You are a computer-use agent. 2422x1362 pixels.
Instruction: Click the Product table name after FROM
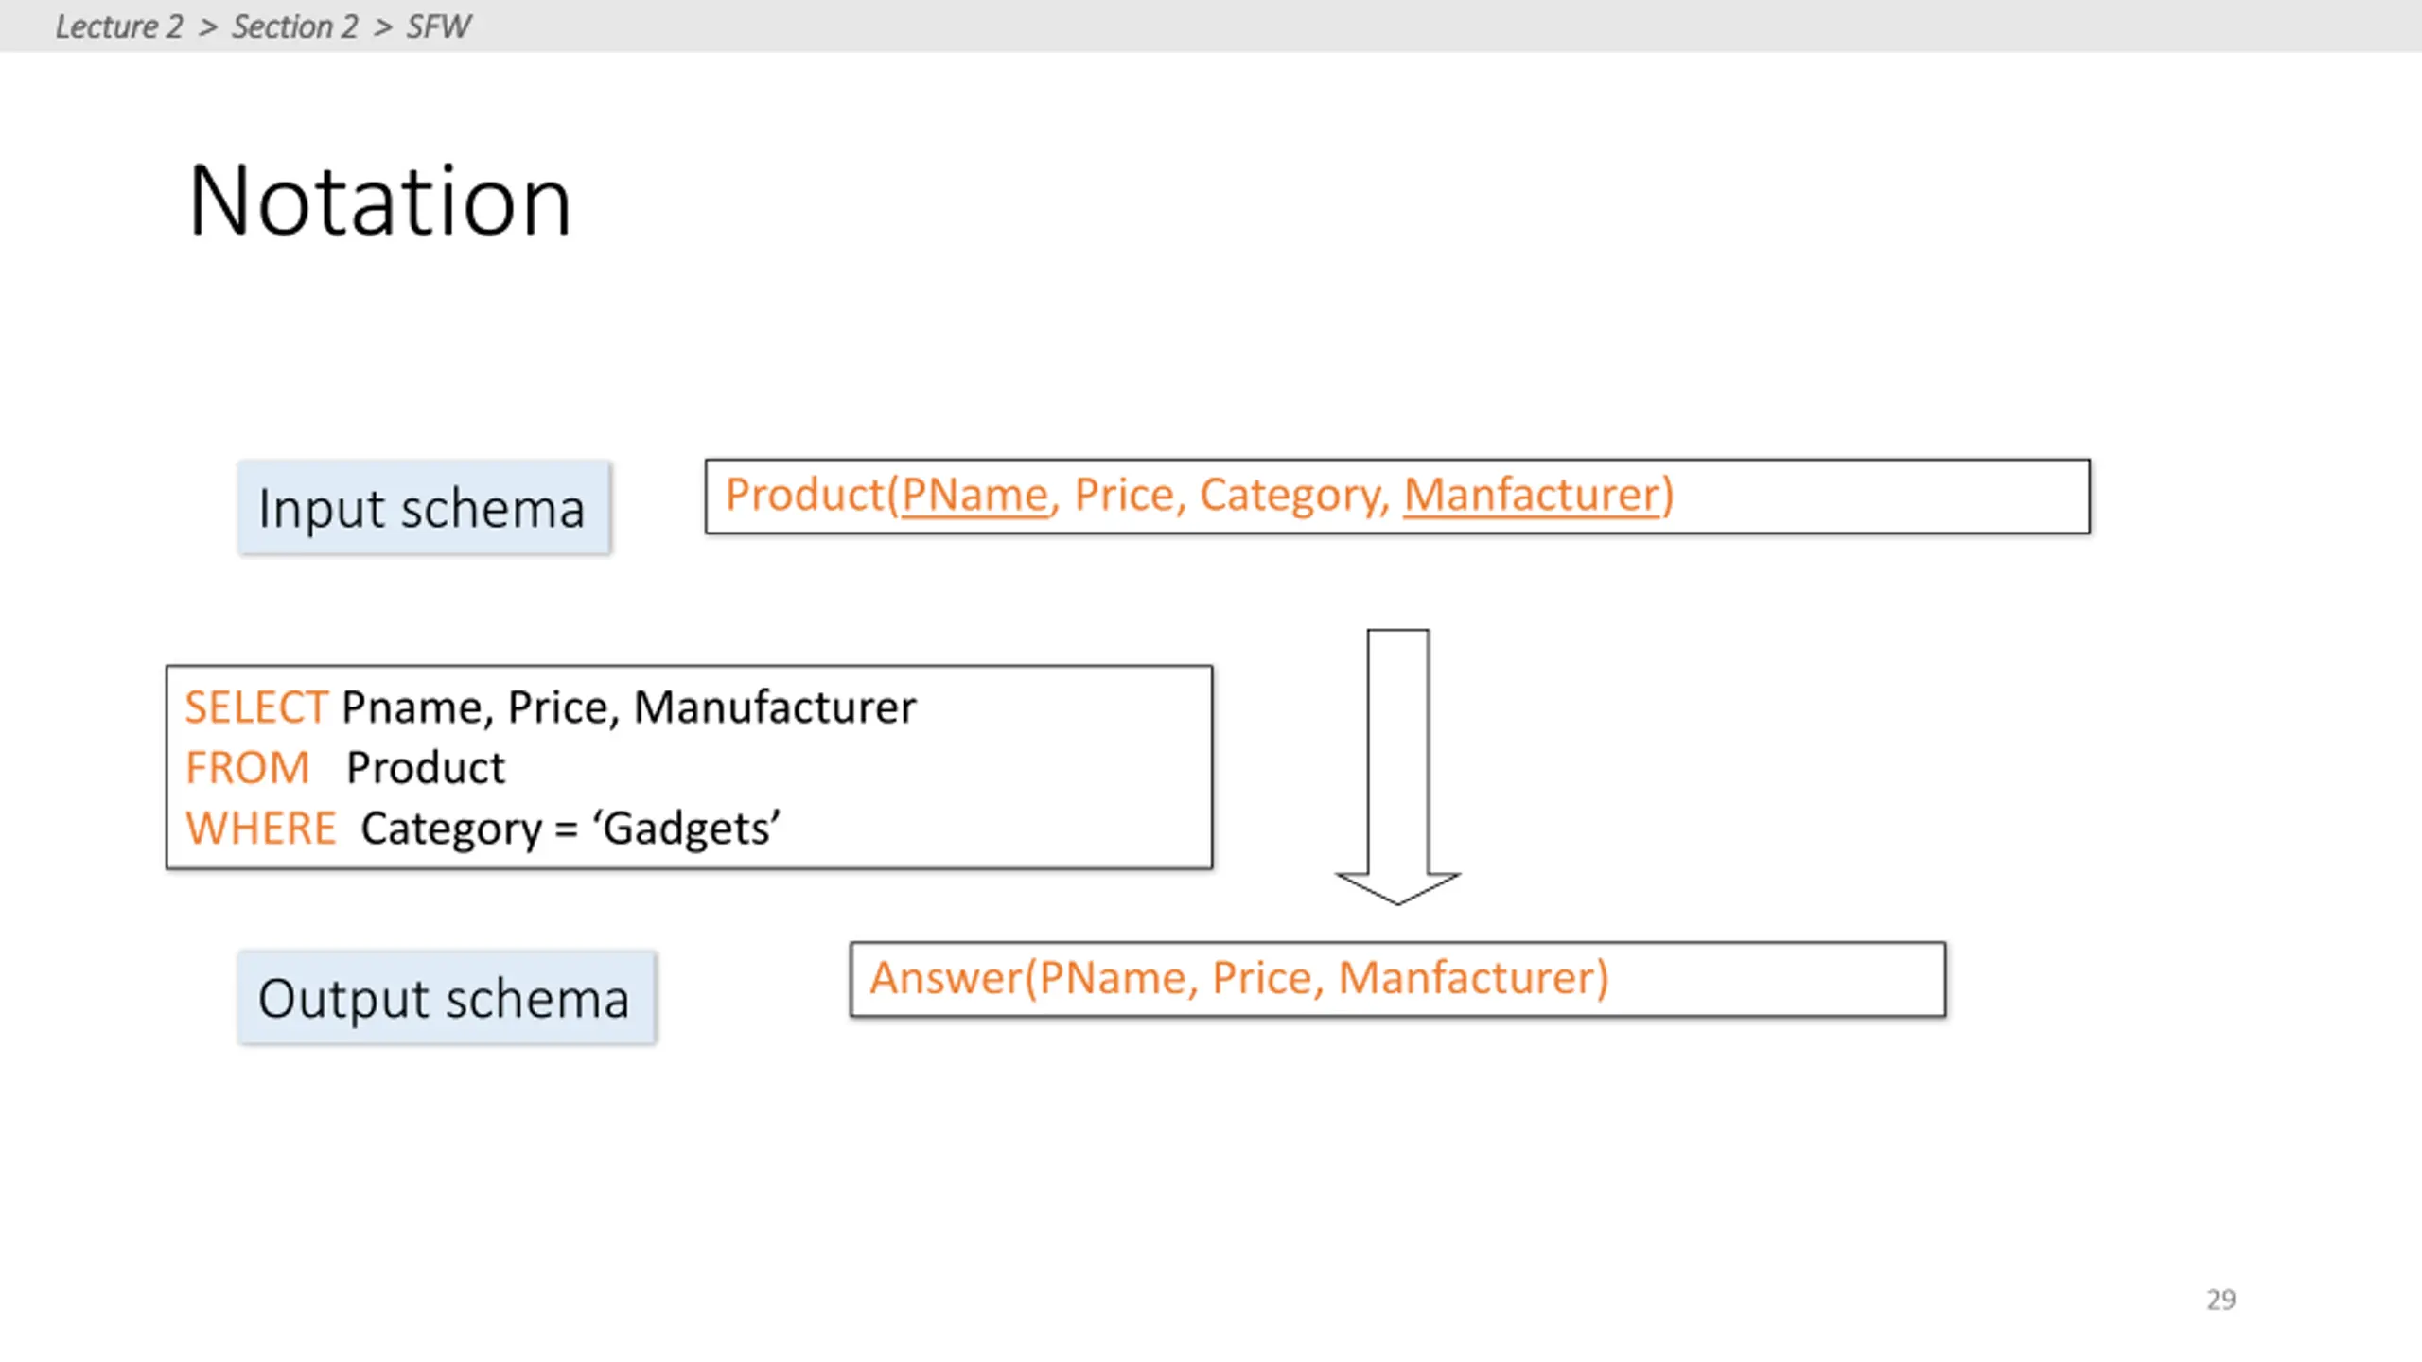(426, 768)
